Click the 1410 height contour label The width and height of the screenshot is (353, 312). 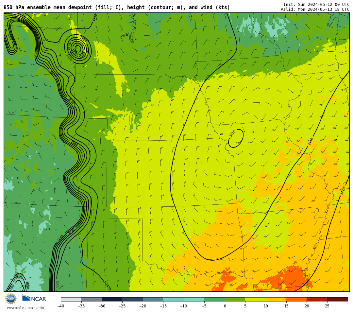pyautogui.click(x=232, y=133)
